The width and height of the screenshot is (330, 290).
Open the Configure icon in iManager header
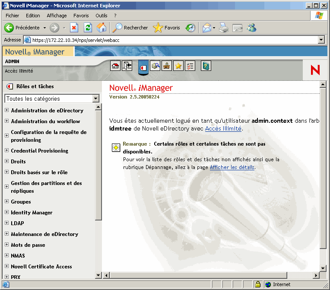click(167, 66)
